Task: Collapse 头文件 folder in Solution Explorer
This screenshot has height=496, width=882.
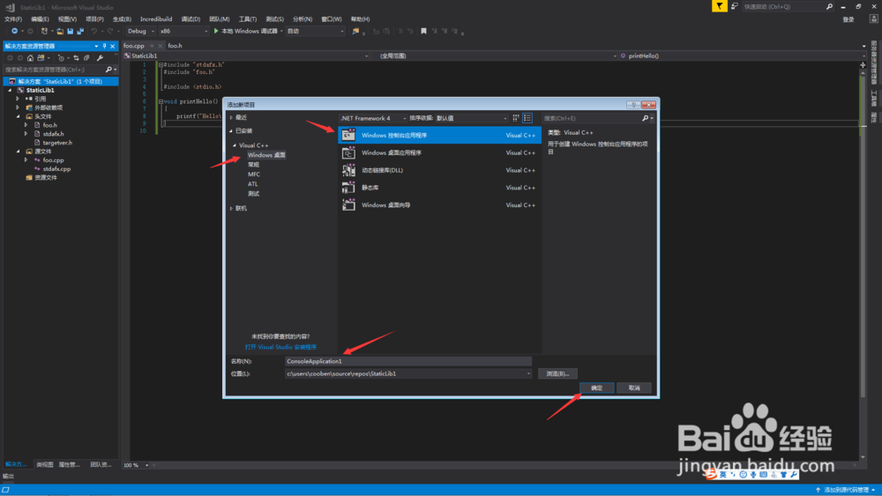Action: pyautogui.click(x=18, y=116)
